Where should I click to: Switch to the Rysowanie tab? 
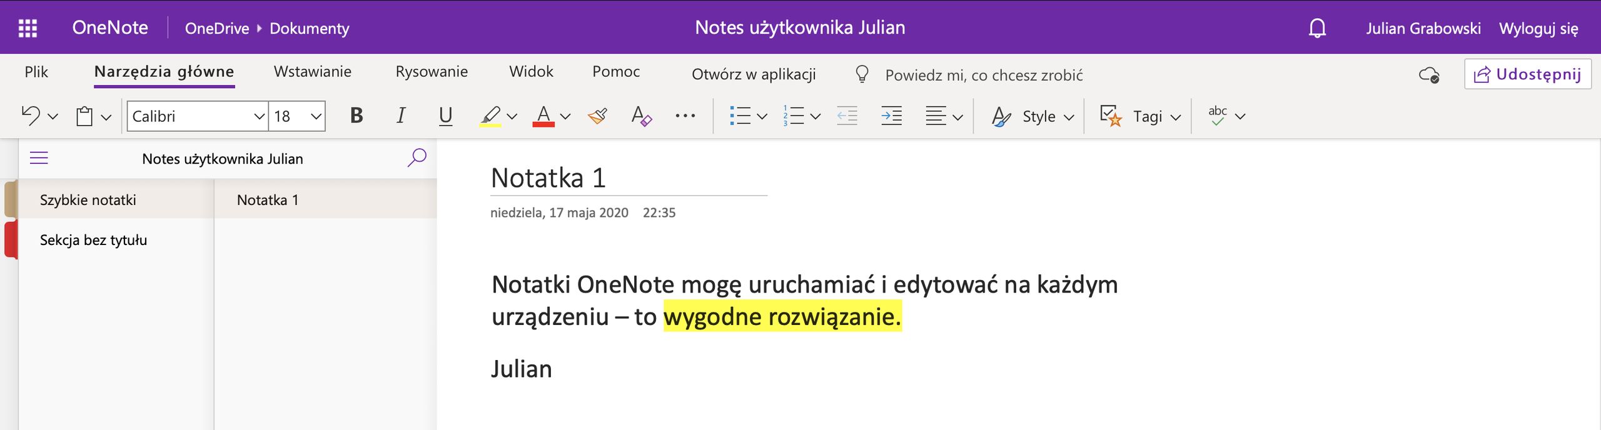click(432, 72)
